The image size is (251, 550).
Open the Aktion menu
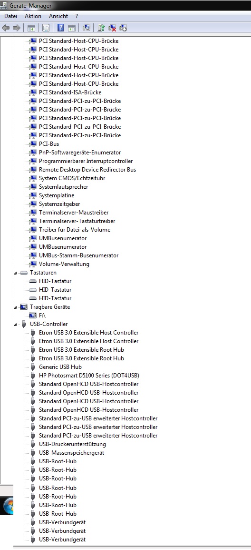(x=33, y=16)
